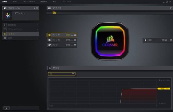Minimize the iCUE window
Viewport: 173px width, 112px height.
pyautogui.click(x=163, y=2)
